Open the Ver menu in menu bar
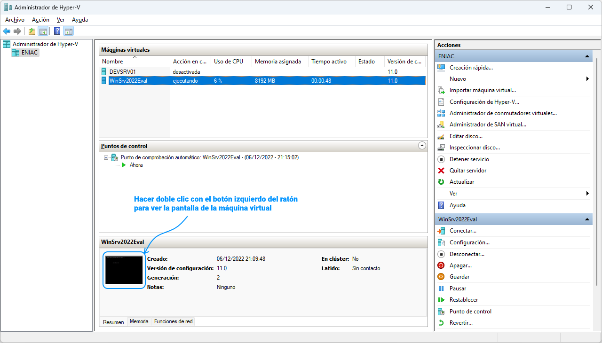The height and width of the screenshot is (343, 602). pyautogui.click(x=61, y=20)
